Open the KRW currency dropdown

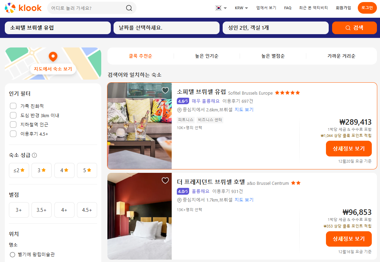[x=241, y=8]
